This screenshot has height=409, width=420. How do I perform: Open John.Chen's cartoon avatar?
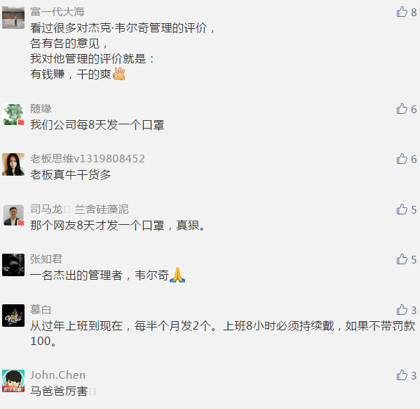[x=13, y=381]
